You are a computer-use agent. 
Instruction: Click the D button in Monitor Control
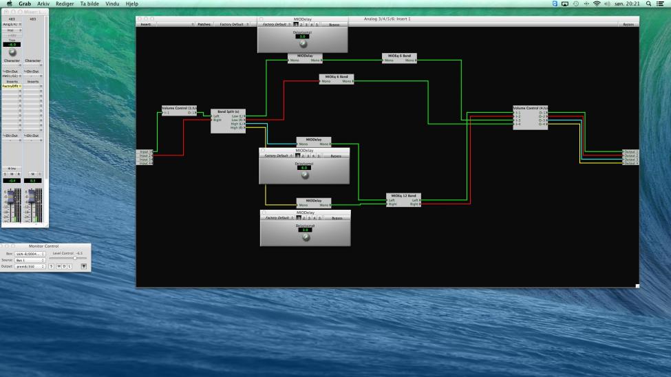[x=64, y=266]
